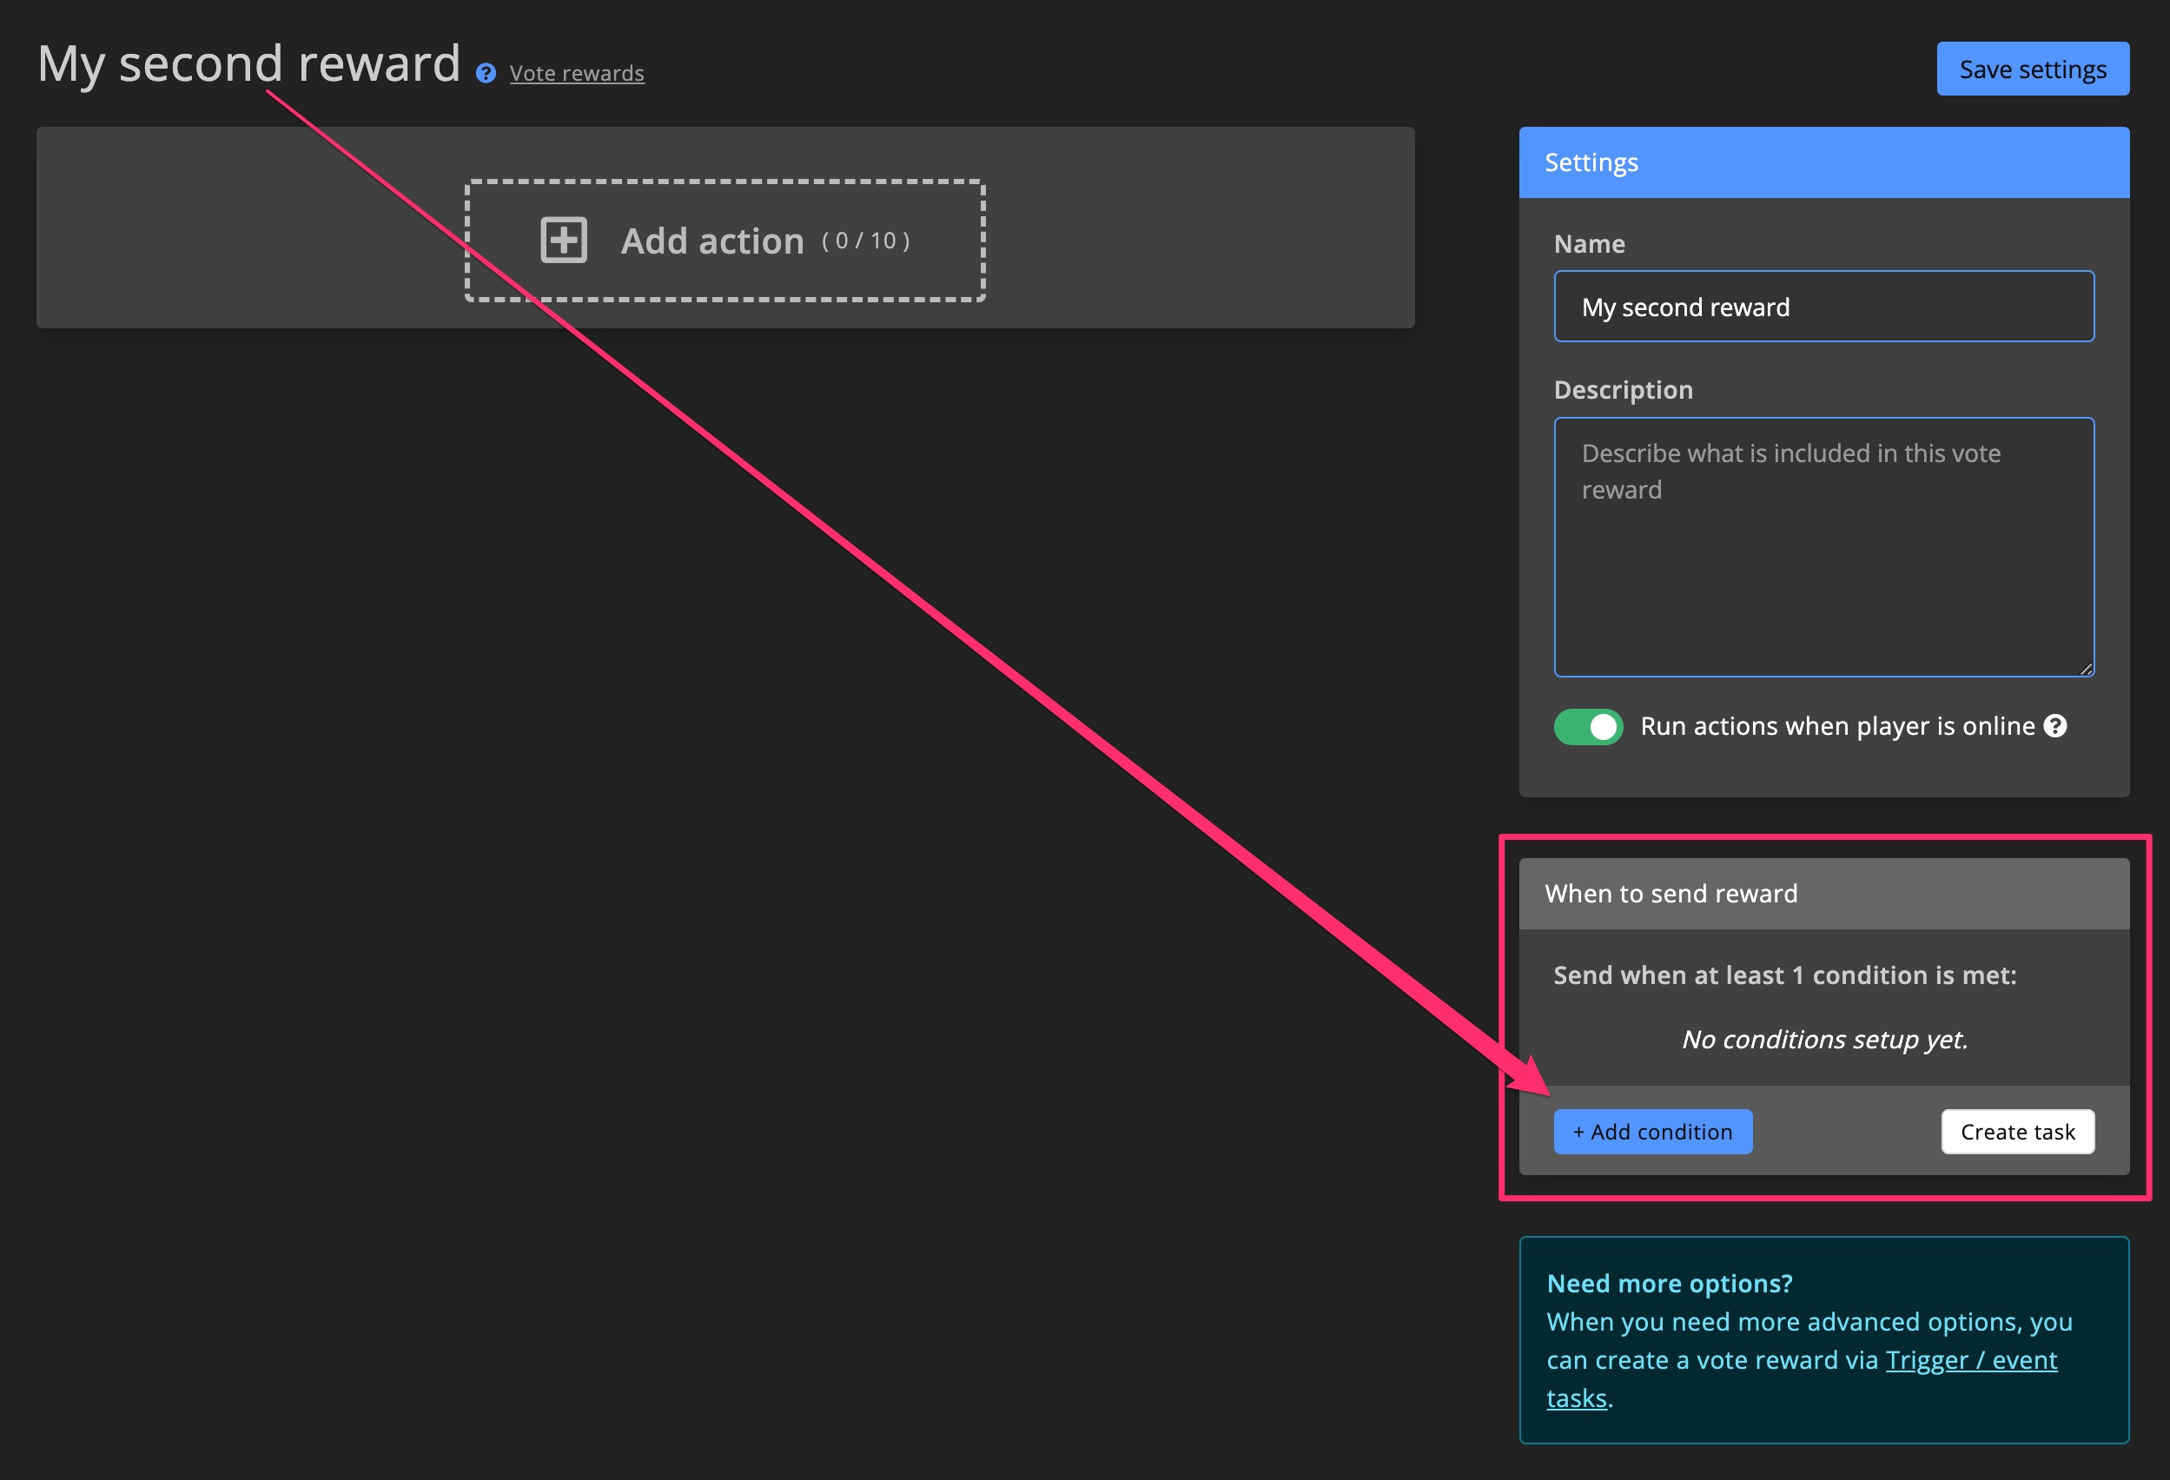Click the reward Name input field
The height and width of the screenshot is (1480, 2170).
click(1823, 305)
